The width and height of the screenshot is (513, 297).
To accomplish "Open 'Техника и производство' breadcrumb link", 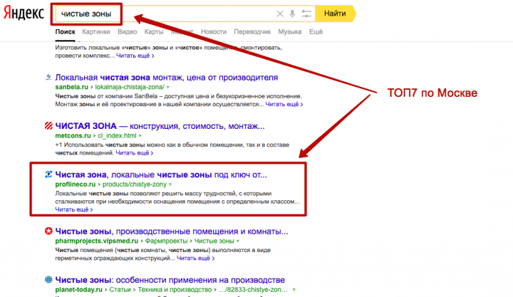I will (175, 290).
